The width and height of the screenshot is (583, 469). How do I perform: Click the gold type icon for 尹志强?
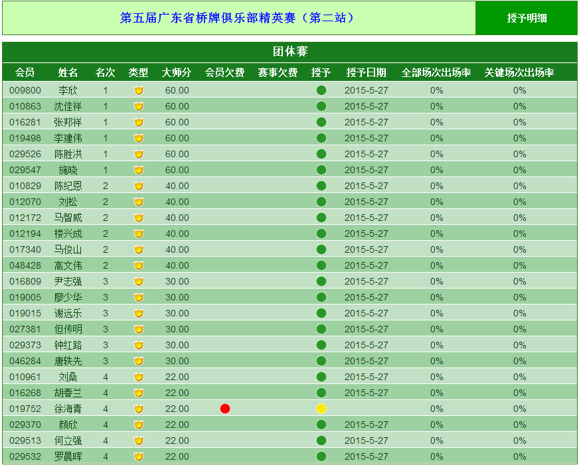pyautogui.click(x=138, y=281)
